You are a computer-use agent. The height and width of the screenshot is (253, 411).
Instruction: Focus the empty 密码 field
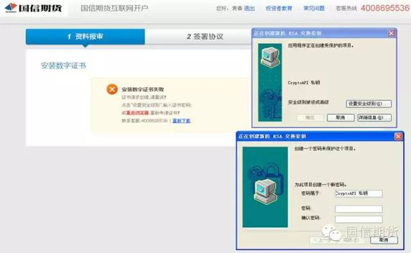[x=358, y=209]
